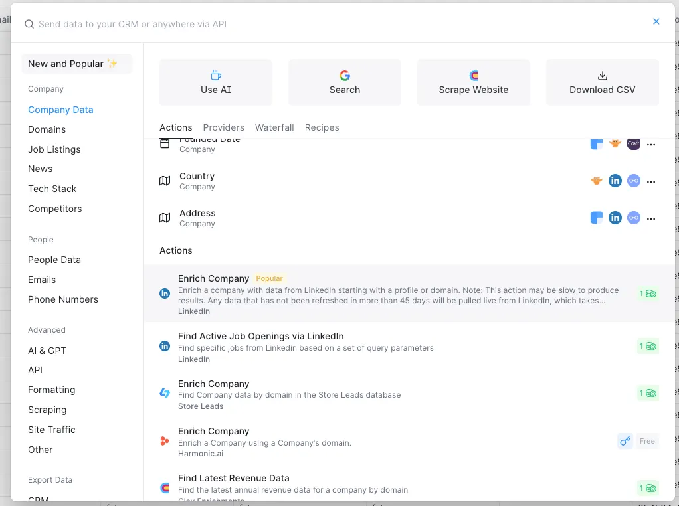Screen dimensions: 679x506
Task: Open the Google Search card
Action: click(x=345, y=82)
